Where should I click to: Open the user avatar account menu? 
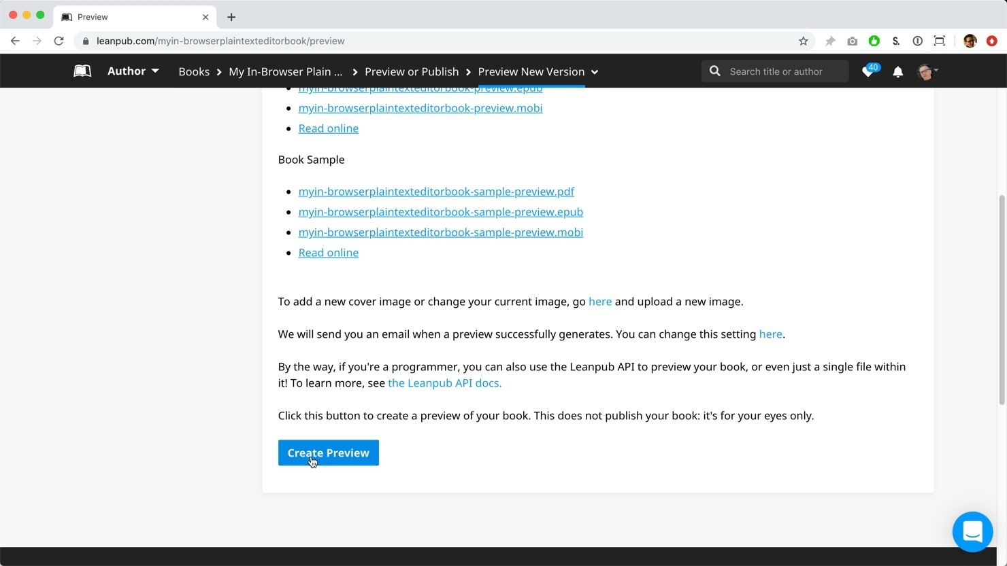927,71
